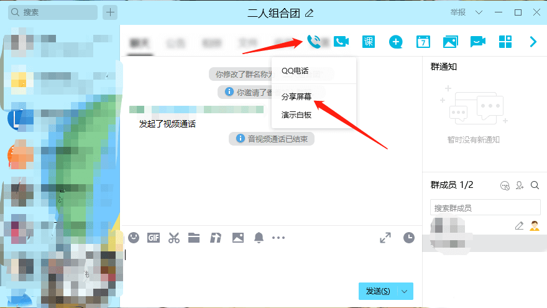Start a QQ voice call with the phone icon
Viewport: 547px width, 308px height.
click(x=314, y=42)
